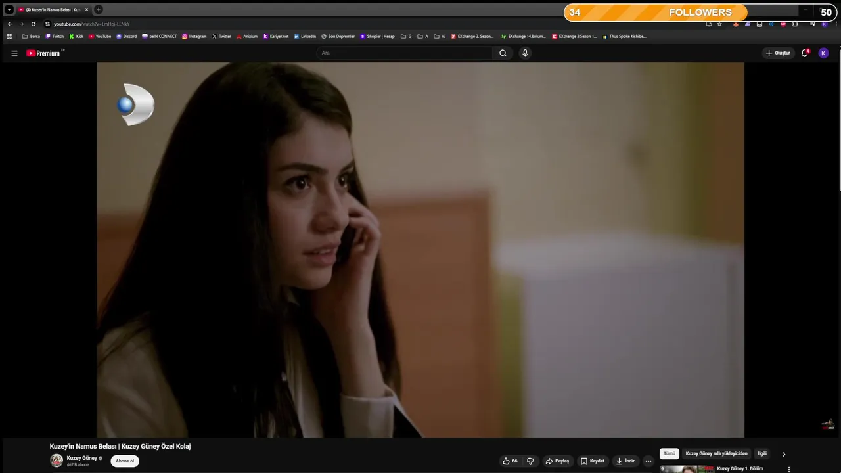
Task: Open the Son Depremler bookmark
Action: [x=338, y=37]
